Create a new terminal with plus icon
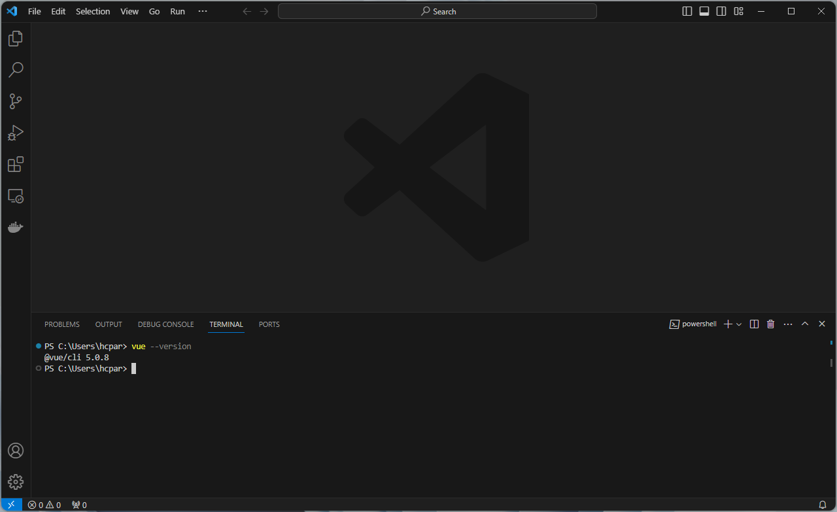Viewport: 837px width, 512px height. [728, 324]
